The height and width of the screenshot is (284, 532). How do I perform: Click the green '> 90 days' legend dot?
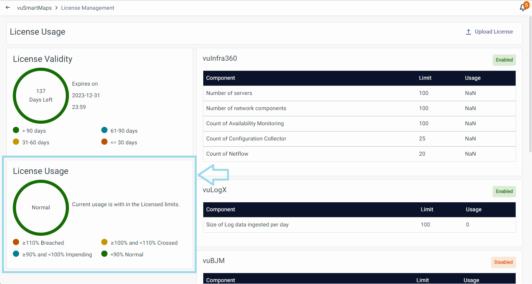(16, 130)
